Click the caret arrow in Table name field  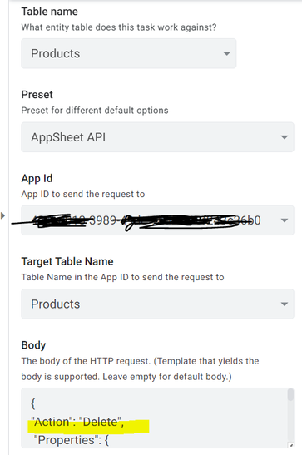(x=226, y=54)
